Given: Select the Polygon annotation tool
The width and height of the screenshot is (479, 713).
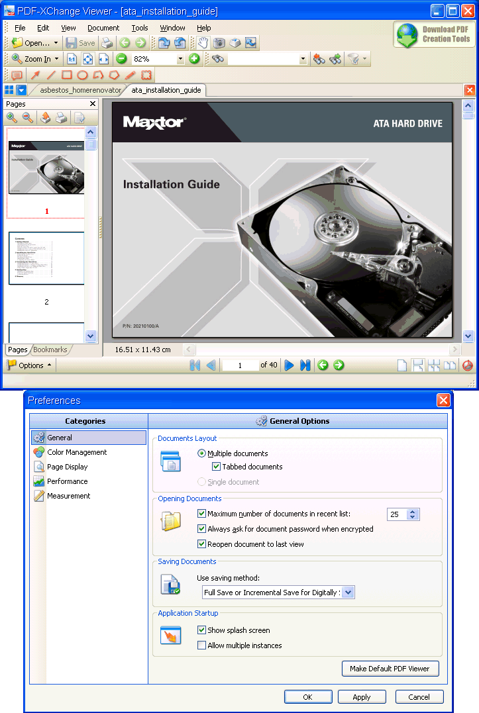Looking at the screenshot, I should pos(114,75).
